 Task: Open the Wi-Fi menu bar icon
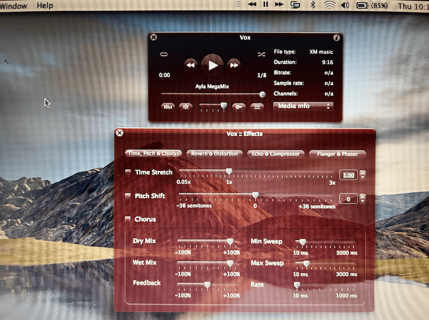point(329,5)
